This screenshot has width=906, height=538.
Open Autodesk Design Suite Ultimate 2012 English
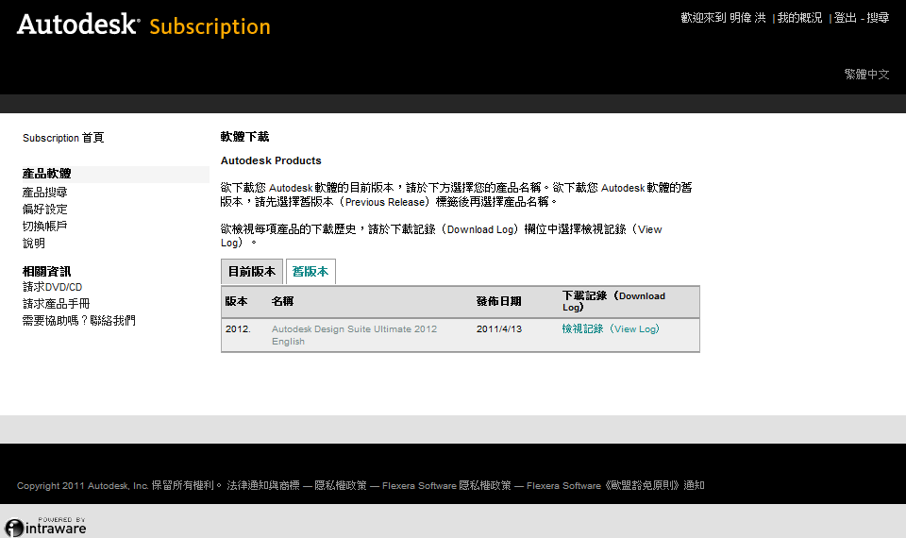tap(354, 334)
